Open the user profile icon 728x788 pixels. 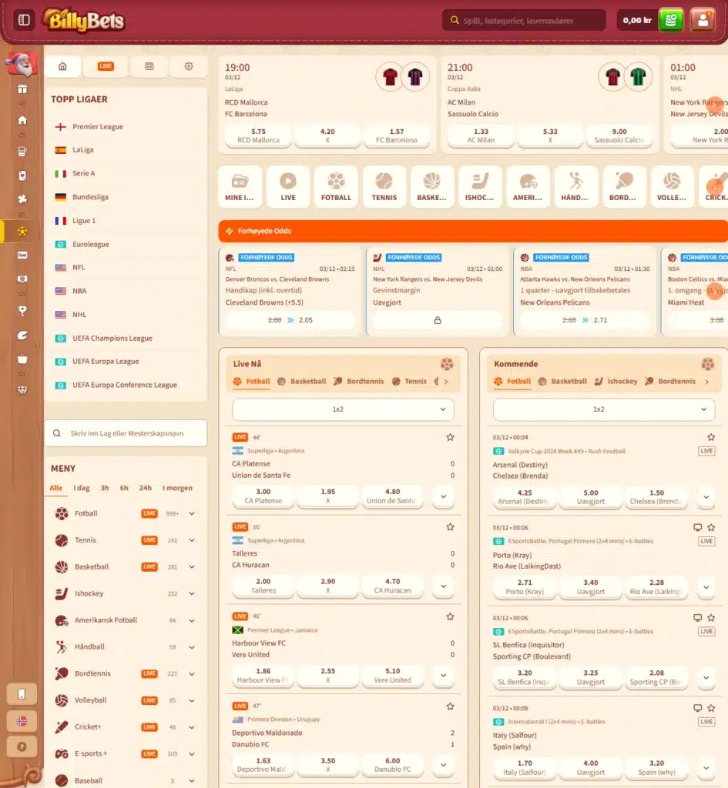tap(703, 21)
